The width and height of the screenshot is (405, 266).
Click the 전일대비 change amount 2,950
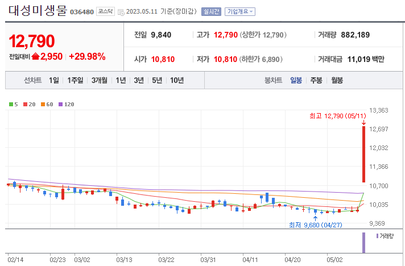coord(51,56)
